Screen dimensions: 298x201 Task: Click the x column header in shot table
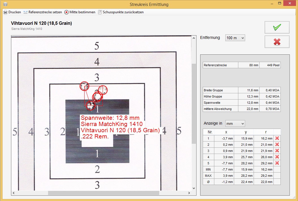pyautogui.click(x=226, y=132)
